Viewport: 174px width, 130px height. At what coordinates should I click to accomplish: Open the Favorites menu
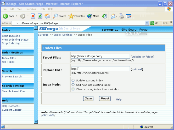coord(31,9)
